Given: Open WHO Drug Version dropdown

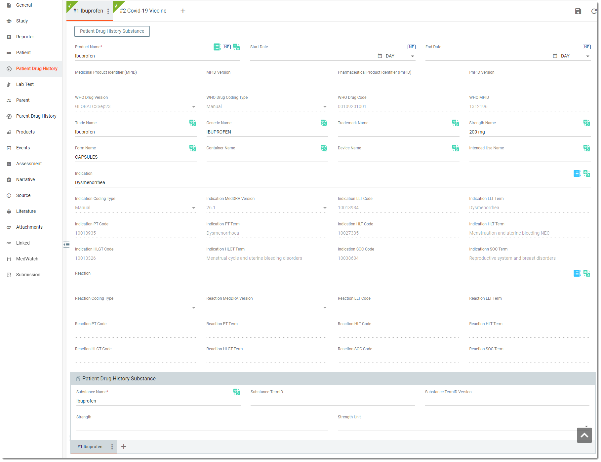Looking at the screenshot, I should (136, 107).
